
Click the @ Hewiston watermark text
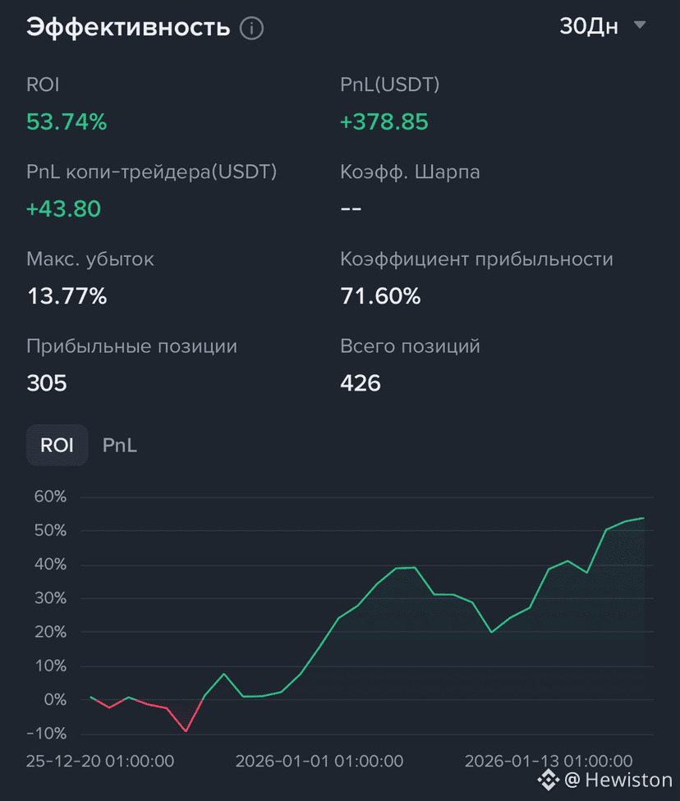(618, 780)
